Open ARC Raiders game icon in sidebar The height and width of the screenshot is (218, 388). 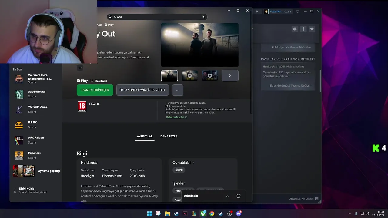click(19, 140)
